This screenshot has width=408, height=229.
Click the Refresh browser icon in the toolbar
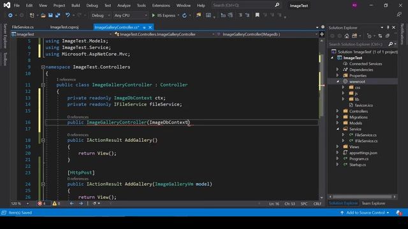(184, 15)
